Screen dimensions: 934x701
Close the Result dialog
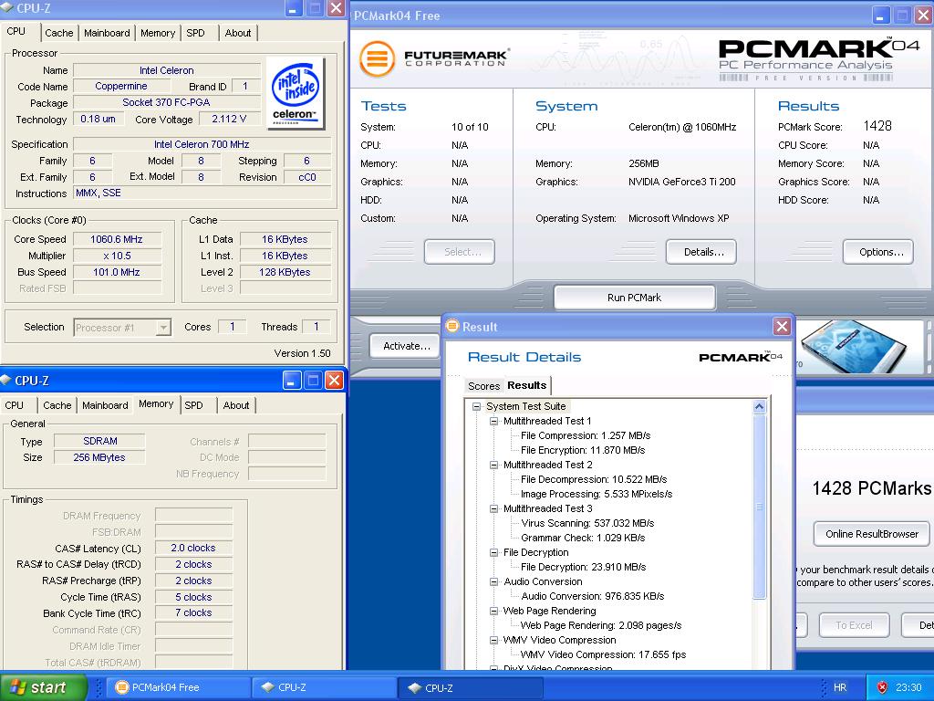tap(782, 327)
